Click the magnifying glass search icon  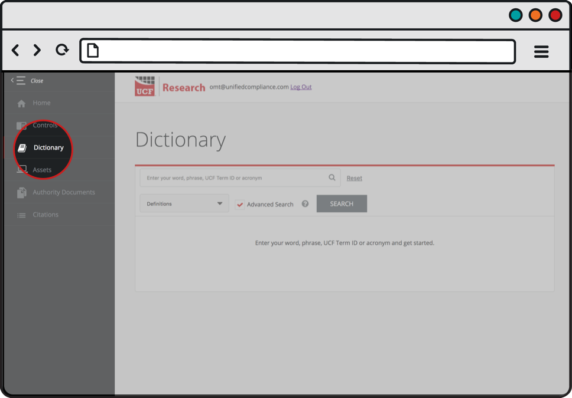[331, 177]
